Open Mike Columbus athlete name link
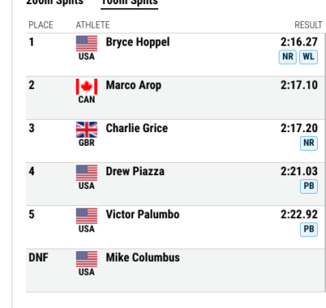This screenshot has height=308, width=326. 143,257
